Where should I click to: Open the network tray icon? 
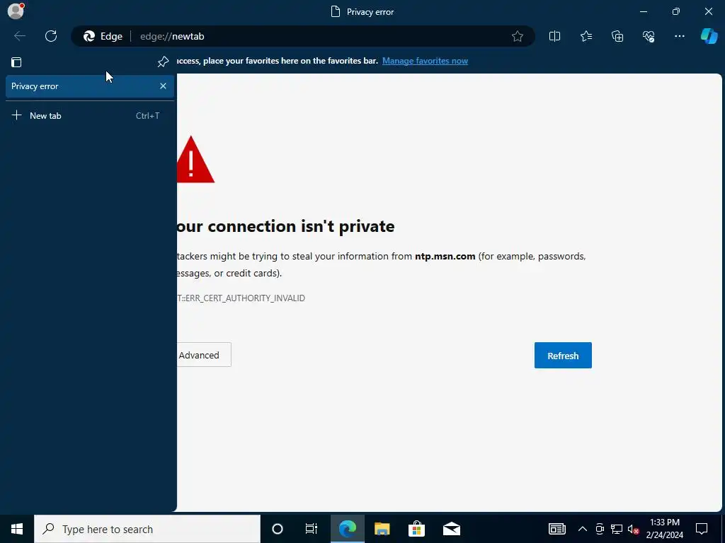click(617, 529)
